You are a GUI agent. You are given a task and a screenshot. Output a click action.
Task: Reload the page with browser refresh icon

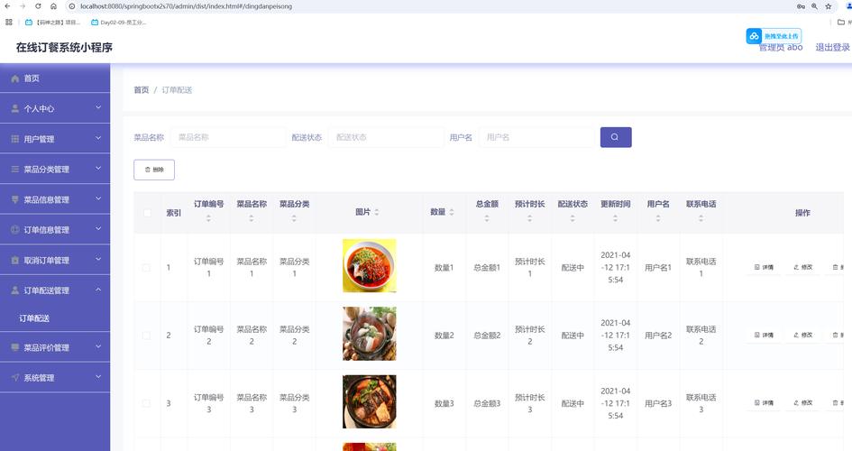tap(38, 6)
